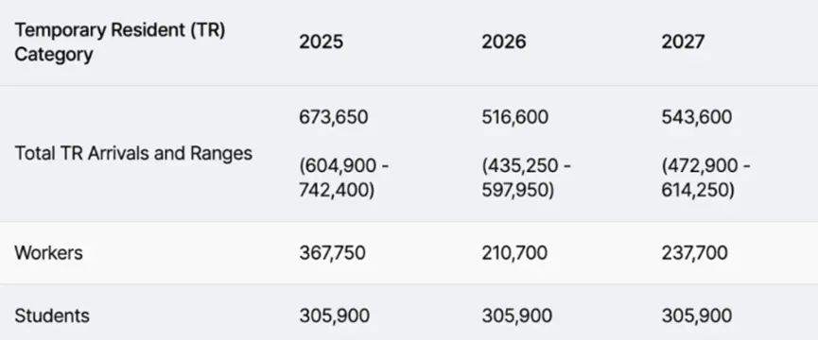
Task: Click the Students value under 2027
Action: (x=697, y=316)
